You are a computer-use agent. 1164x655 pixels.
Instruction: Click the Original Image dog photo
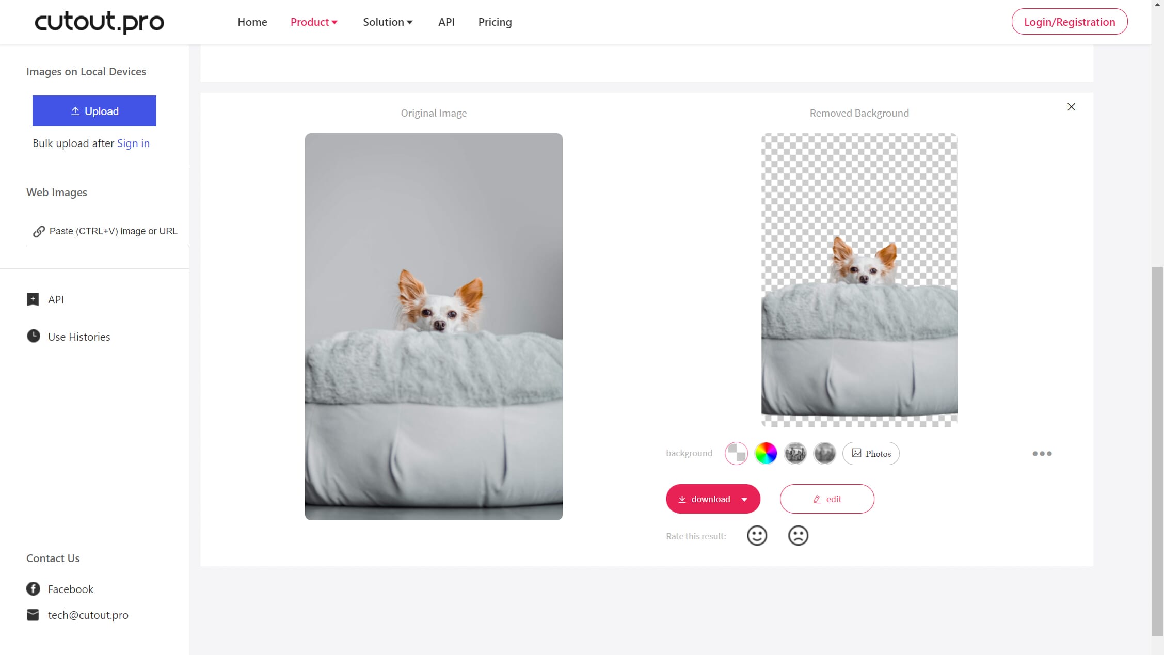coord(434,326)
